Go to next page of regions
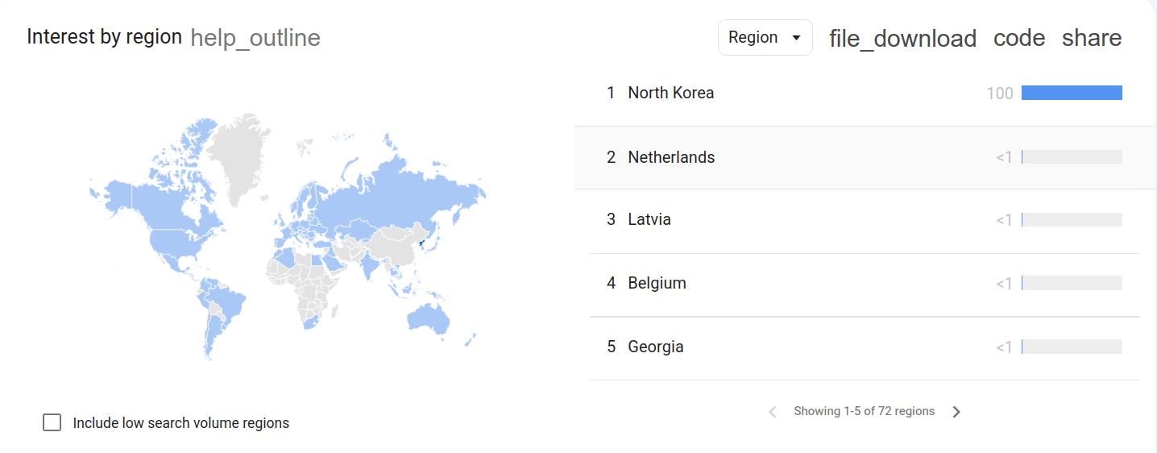Viewport: 1157px width, 453px height. point(956,412)
